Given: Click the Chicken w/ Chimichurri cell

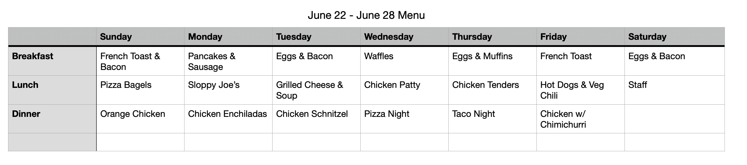Looking at the screenshot, I should 580,119.
